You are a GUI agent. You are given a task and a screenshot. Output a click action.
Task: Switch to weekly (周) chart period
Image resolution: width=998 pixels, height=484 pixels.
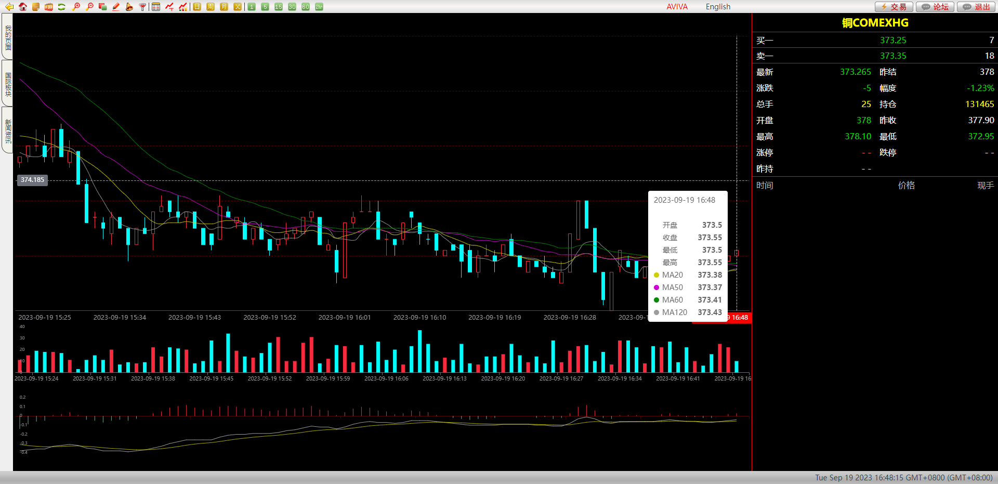211,7
